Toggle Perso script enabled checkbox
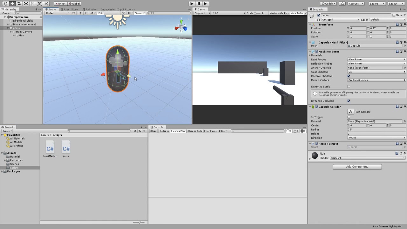The image size is (407, 229). tap(317, 144)
